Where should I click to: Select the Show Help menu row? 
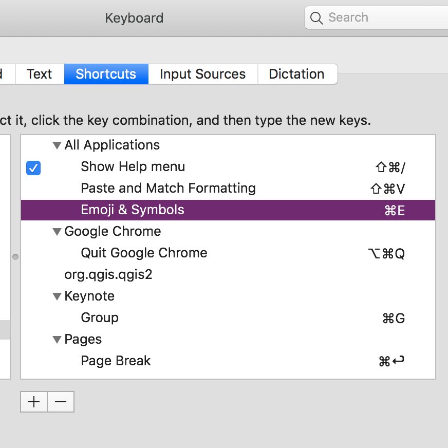(x=228, y=167)
